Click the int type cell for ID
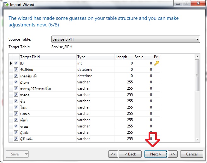The image size is (207, 163). click(95, 63)
